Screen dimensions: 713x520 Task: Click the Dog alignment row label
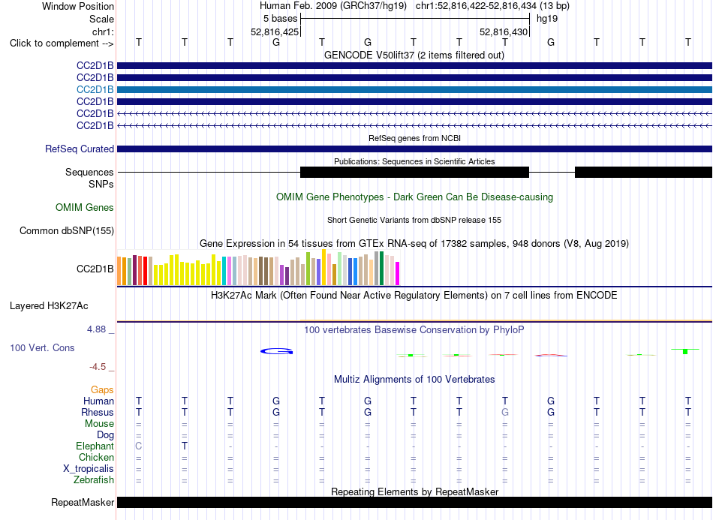coord(105,435)
